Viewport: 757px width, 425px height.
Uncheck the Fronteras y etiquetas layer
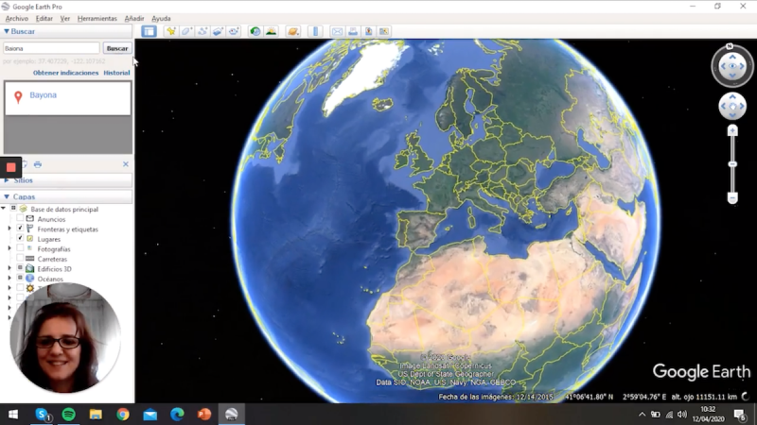(x=20, y=229)
